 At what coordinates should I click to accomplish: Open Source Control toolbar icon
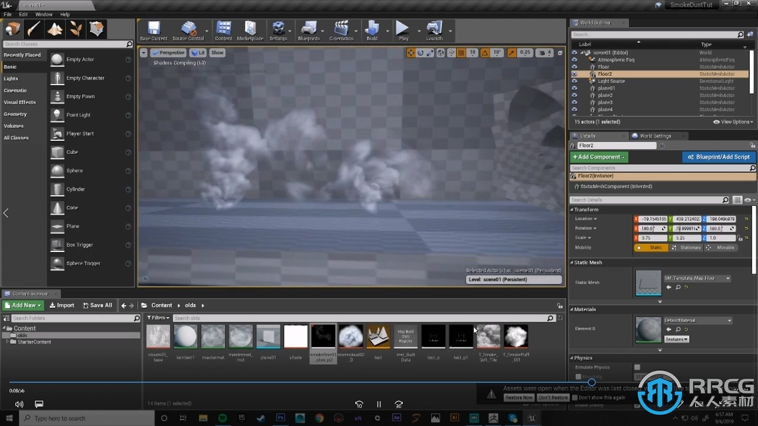click(188, 31)
